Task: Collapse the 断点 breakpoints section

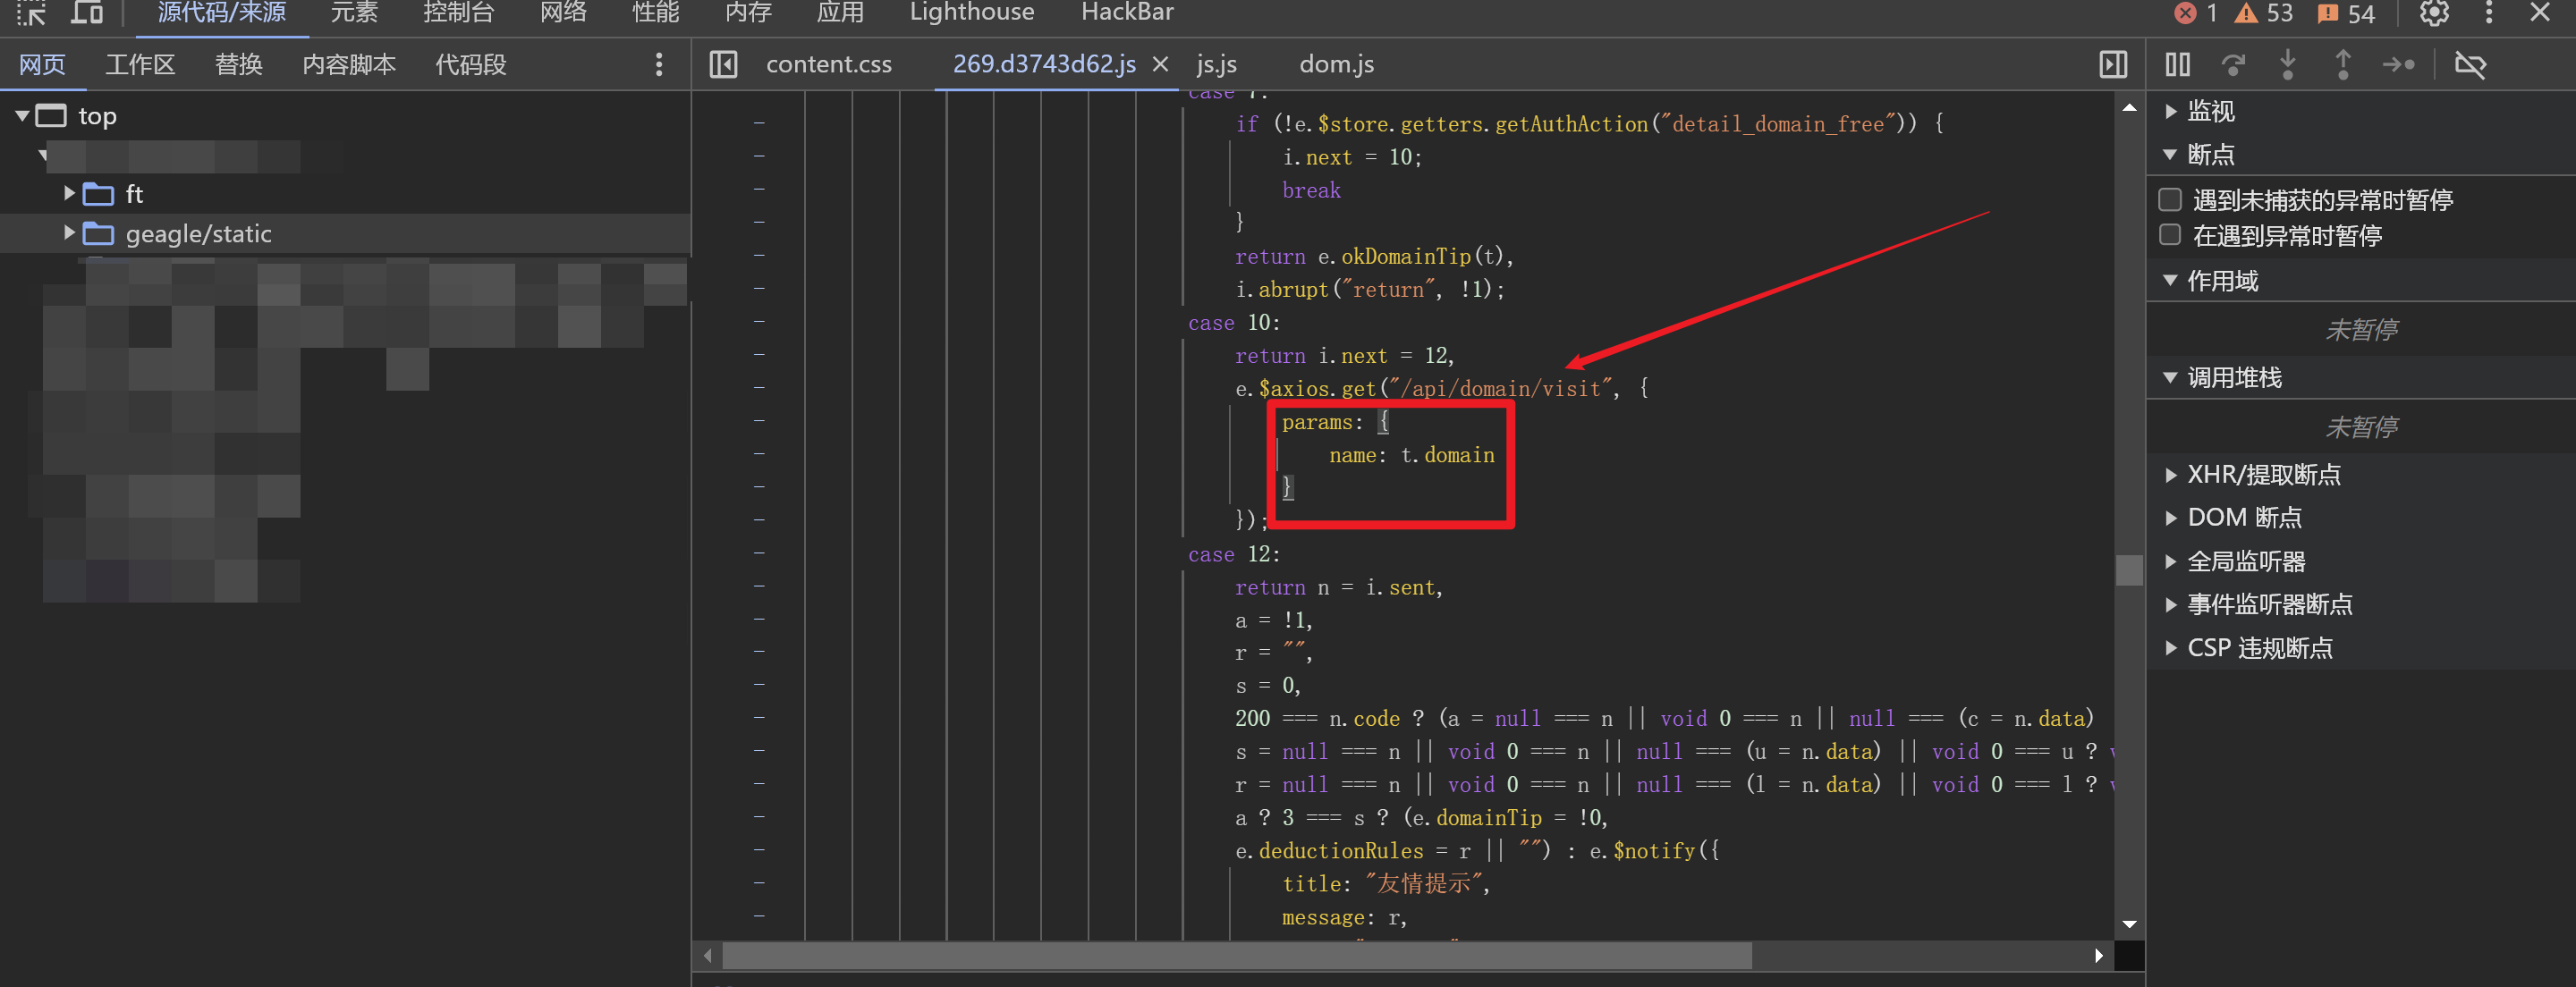Action: [2170, 155]
